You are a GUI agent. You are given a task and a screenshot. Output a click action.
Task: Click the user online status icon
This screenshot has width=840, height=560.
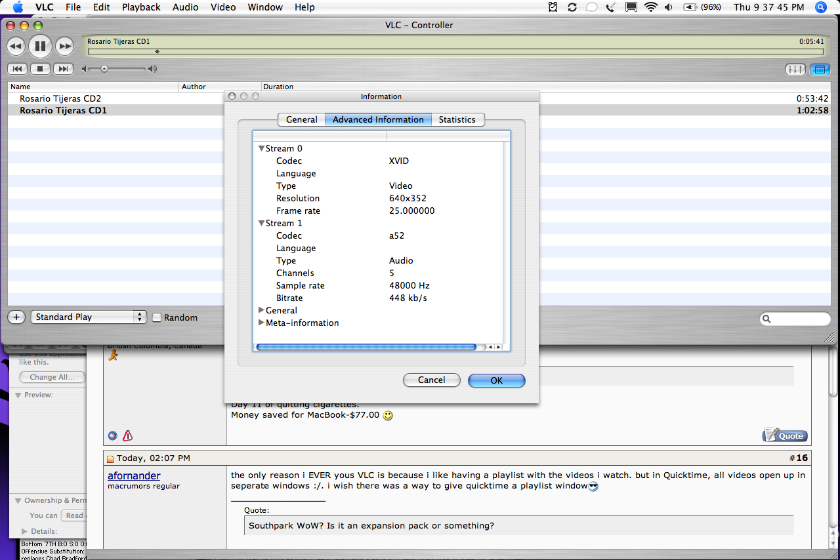click(x=112, y=435)
